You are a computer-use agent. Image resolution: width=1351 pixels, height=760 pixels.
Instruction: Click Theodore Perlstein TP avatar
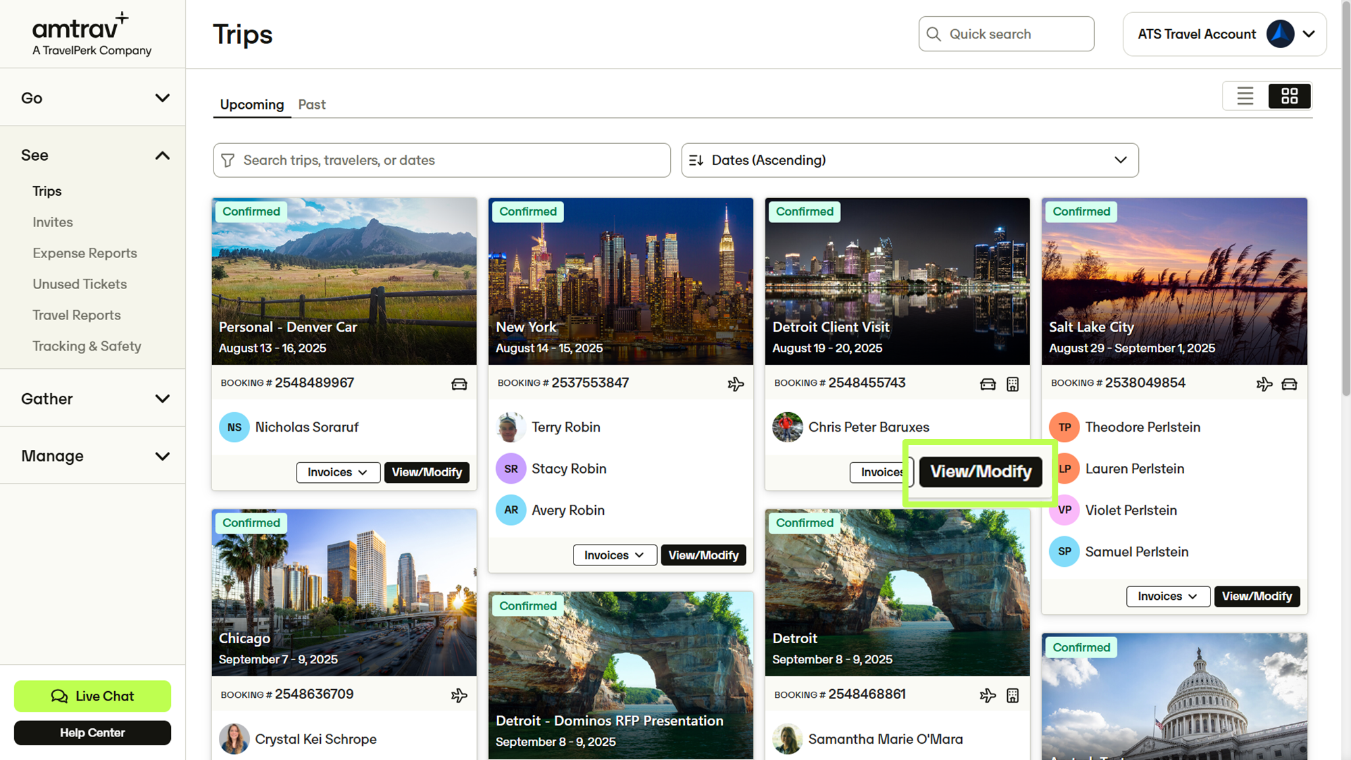pos(1065,427)
